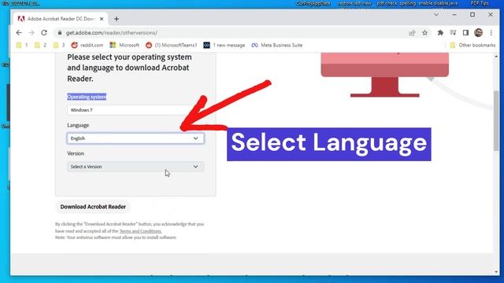Screen dimensions: 504x283
Task: Open the PDF Tips desktop item
Action: point(480,3)
